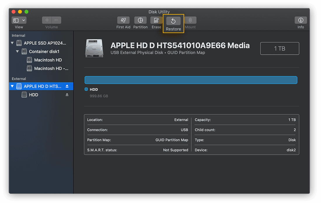This screenshot has height=203, width=321.
Task: Open the View dropdown chevron
Action: [x=24, y=20]
